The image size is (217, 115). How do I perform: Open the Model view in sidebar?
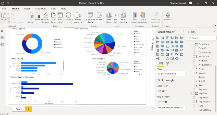(x=2, y=45)
